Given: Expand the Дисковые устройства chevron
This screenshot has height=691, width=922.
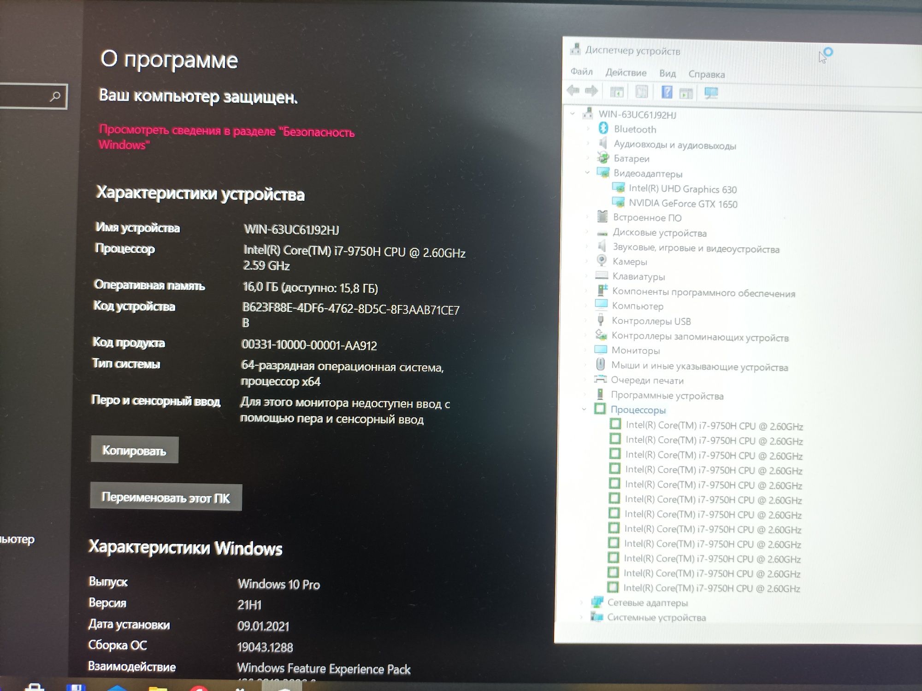Looking at the screenshot, I should pos(586,232).
